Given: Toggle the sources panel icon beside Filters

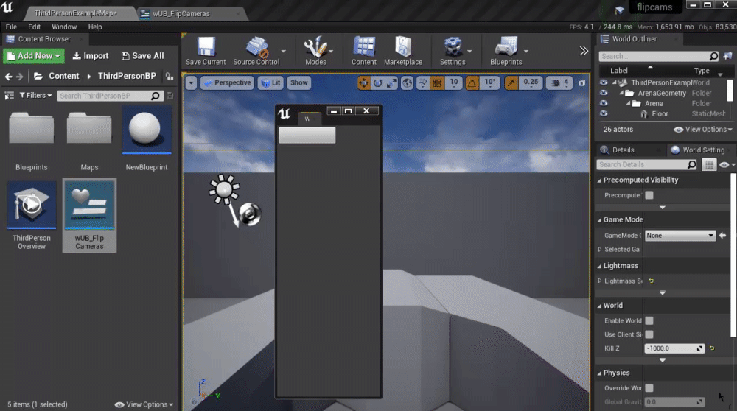Looking at the screenshot, I should point(10,95).
